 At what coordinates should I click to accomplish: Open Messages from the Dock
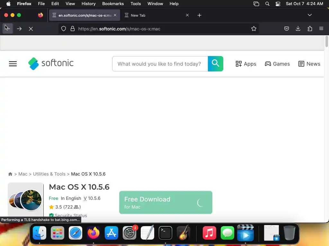pyautogui.click(x=227, y=233)
